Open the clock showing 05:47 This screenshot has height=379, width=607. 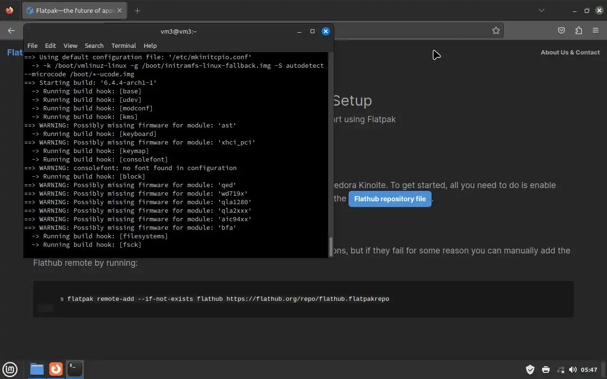pos(589,370)
